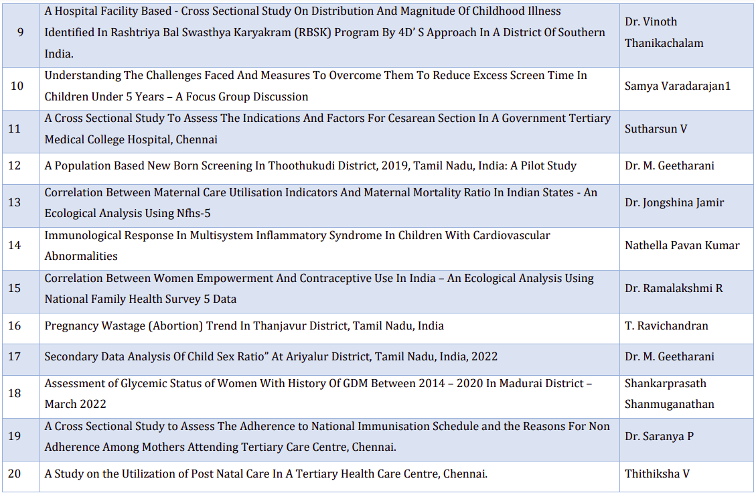Select the Cesarean Section study title
Image resolution: width=756 pixels, height=495 pixels.
click(x=327, y=129)
